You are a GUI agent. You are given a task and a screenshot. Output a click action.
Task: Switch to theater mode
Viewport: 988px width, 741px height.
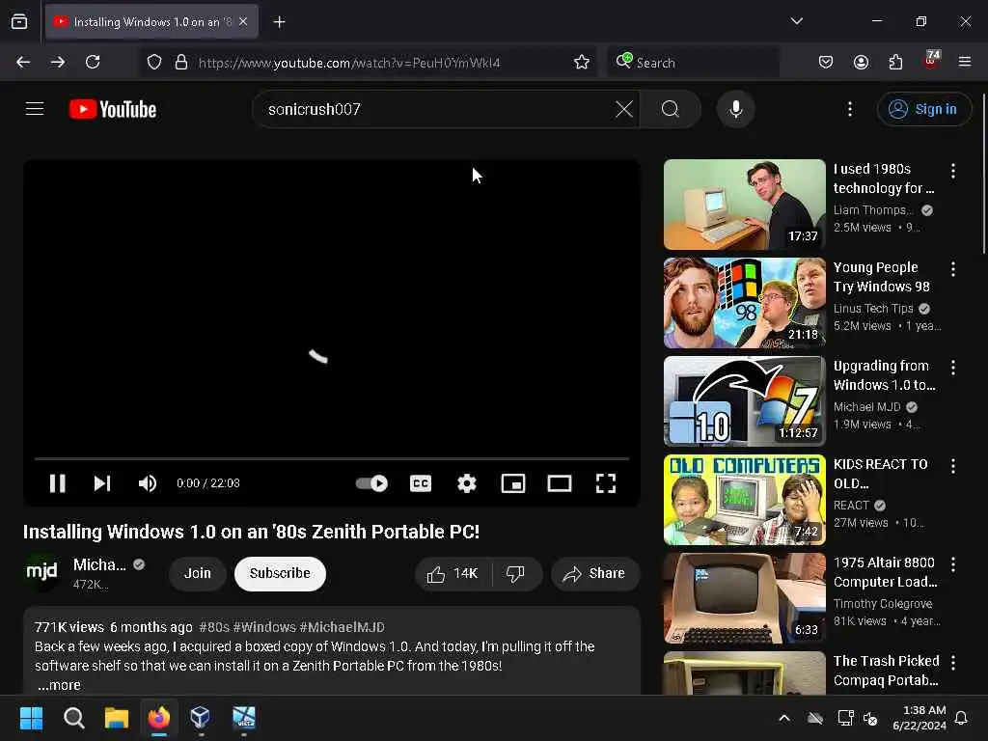[560, 483]
